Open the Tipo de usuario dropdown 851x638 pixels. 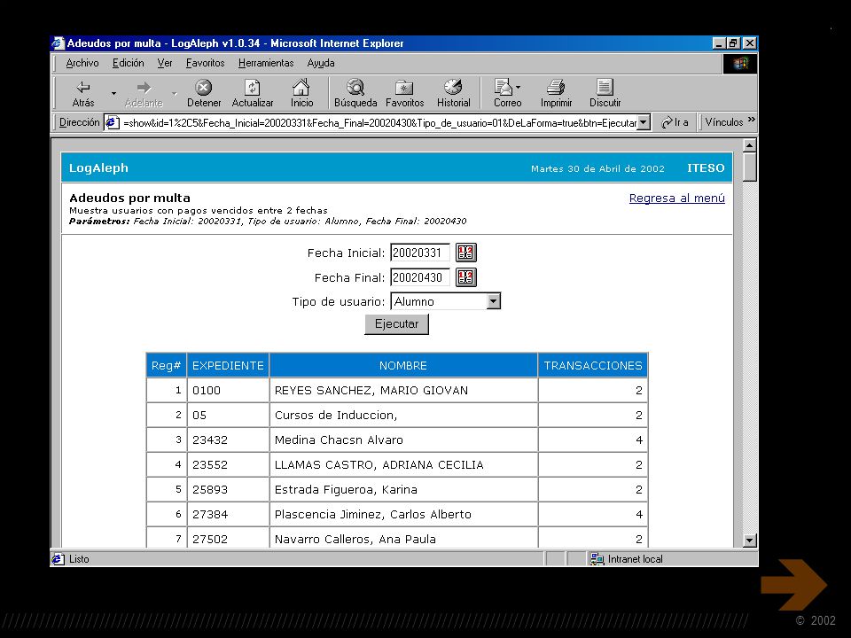pyautogui.click(x=493, y=301)
